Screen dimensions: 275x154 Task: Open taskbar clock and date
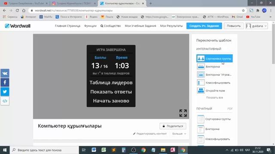tap(258, 150)
